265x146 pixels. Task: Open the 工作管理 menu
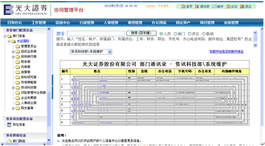coord(39,23)
